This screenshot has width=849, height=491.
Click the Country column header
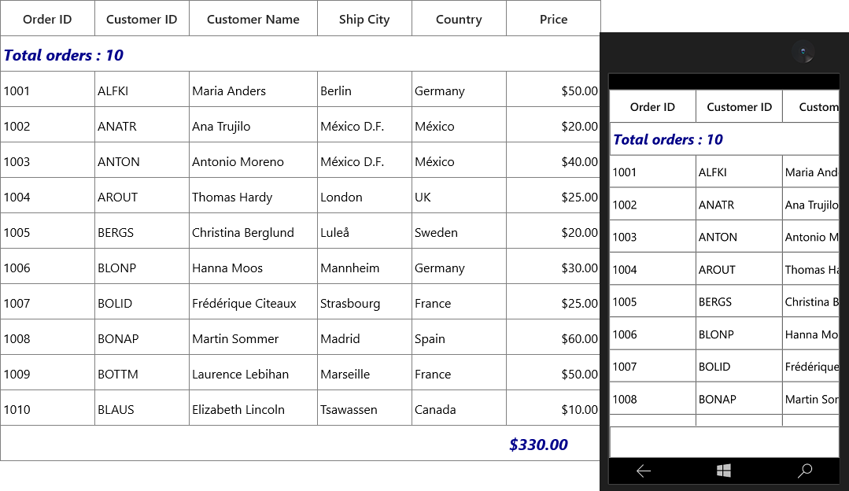tap(459, 18)
